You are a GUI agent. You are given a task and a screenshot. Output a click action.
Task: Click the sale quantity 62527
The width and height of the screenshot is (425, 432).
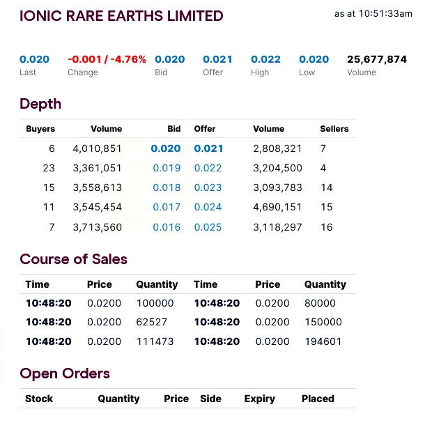[152, 322]
